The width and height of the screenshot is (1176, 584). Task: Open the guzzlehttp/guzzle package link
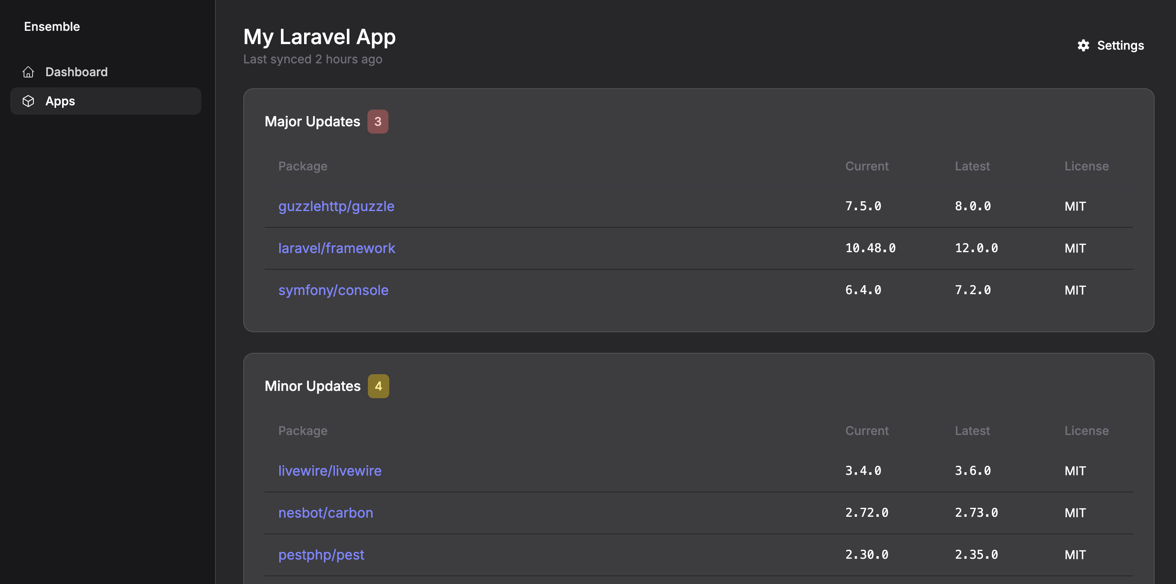pos(336,206)
